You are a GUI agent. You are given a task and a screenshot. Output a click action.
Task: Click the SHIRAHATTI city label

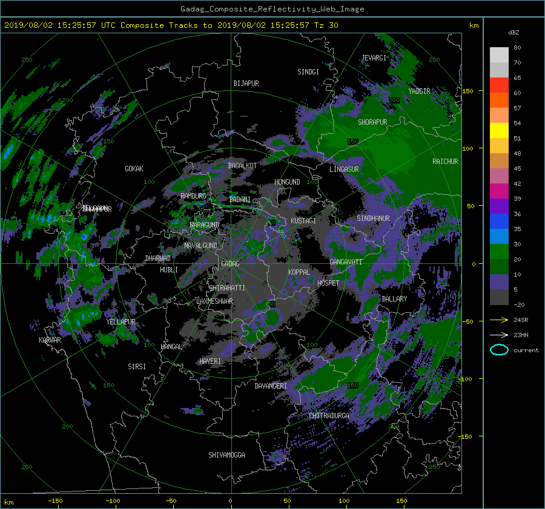(x=227, y=288)
